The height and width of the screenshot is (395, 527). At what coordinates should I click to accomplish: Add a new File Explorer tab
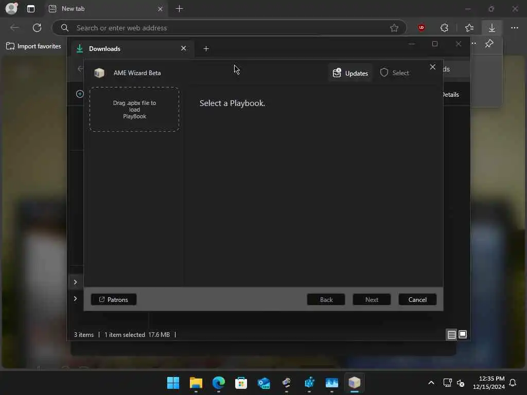(x=206, y=49)
